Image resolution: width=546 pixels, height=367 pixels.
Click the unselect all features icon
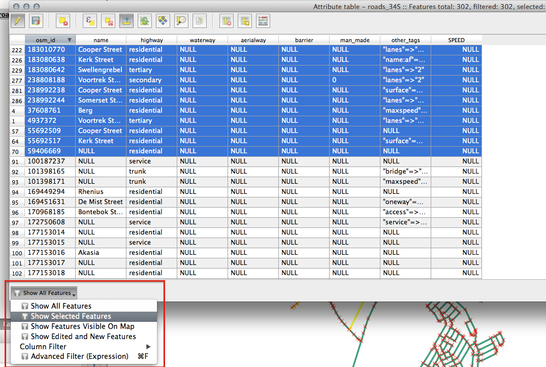(x=109, y=21)
